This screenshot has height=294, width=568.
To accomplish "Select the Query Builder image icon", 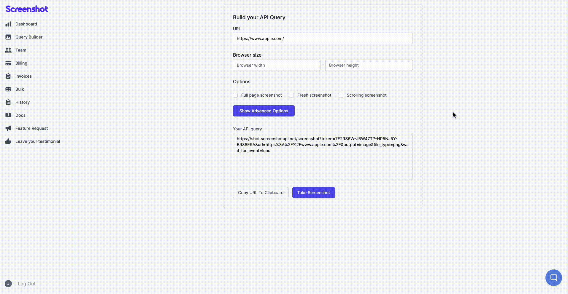I will [x=8, y=37].
